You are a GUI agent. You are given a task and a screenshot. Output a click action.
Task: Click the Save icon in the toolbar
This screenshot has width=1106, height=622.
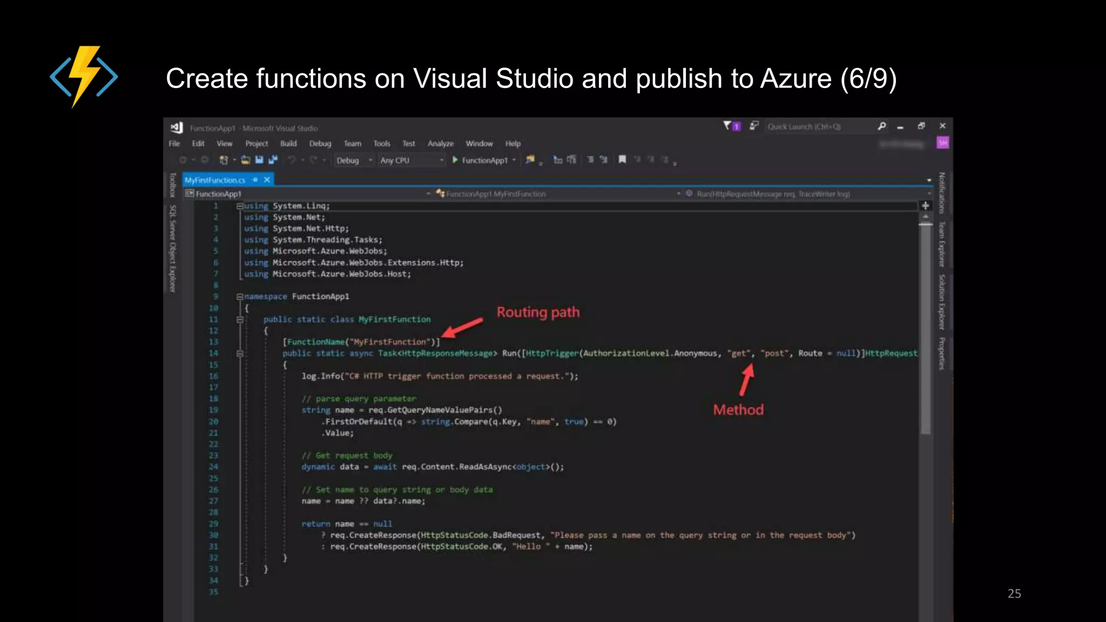tap(259, 160)
